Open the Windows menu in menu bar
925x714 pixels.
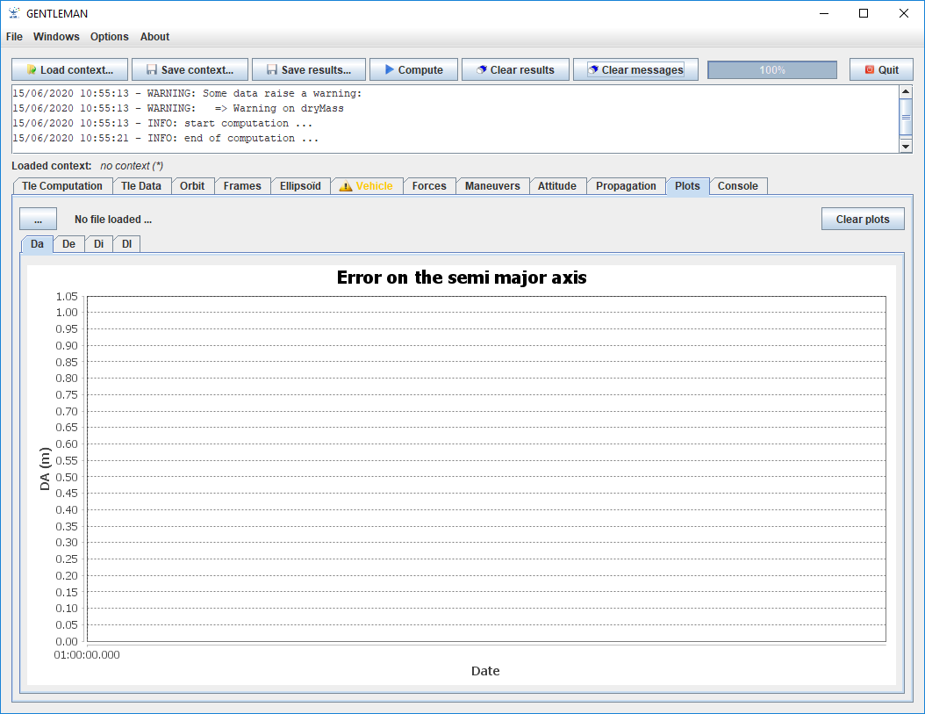tap(56, 37)
